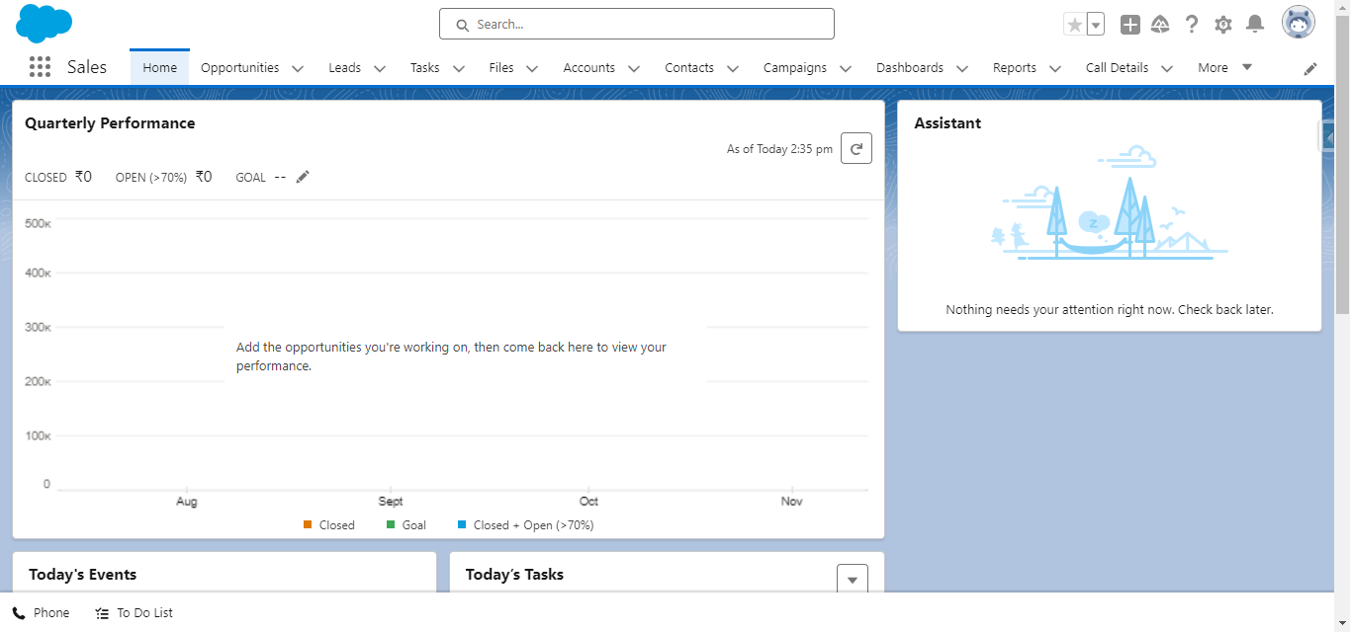Open Today's Tasks filter dropdown
Viewport: 1350px width, 632px height.
click(853, 579)
